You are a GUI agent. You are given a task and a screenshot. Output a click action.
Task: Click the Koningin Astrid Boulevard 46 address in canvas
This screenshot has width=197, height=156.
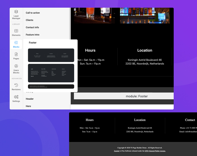coord(145,60)
